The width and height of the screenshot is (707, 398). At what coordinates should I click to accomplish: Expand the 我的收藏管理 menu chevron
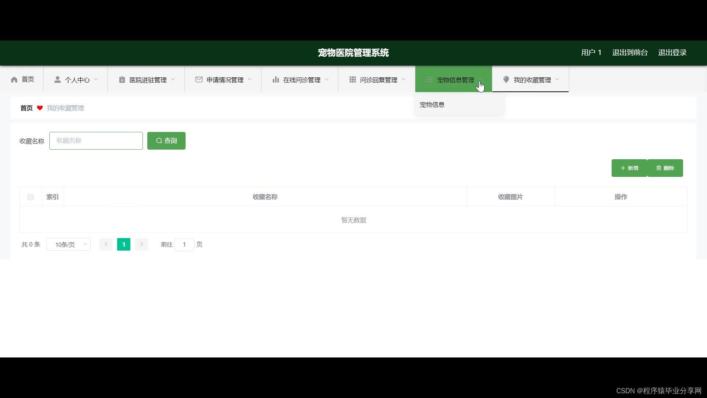coord(557,80)
